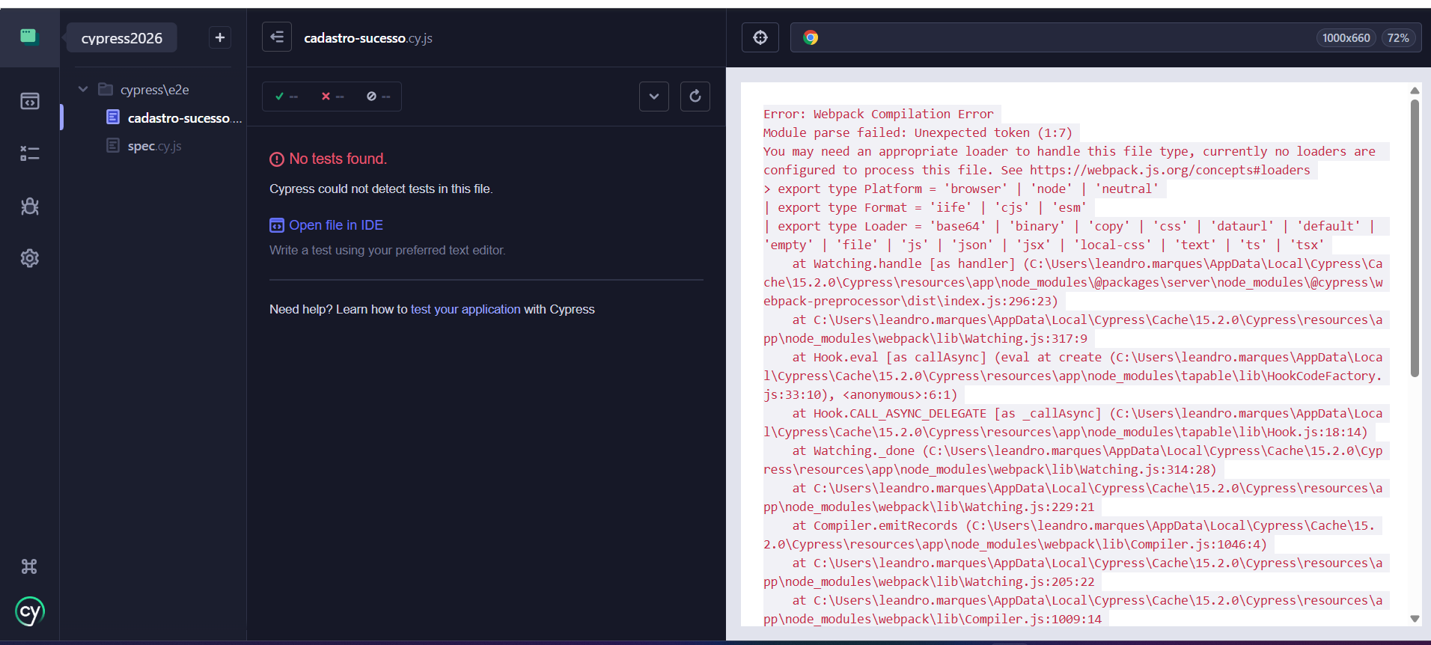The width and height of the screenshot is (1431, 645).
Task: Open the Debug bug icon in sidebar
Action: tap(29, 206)
